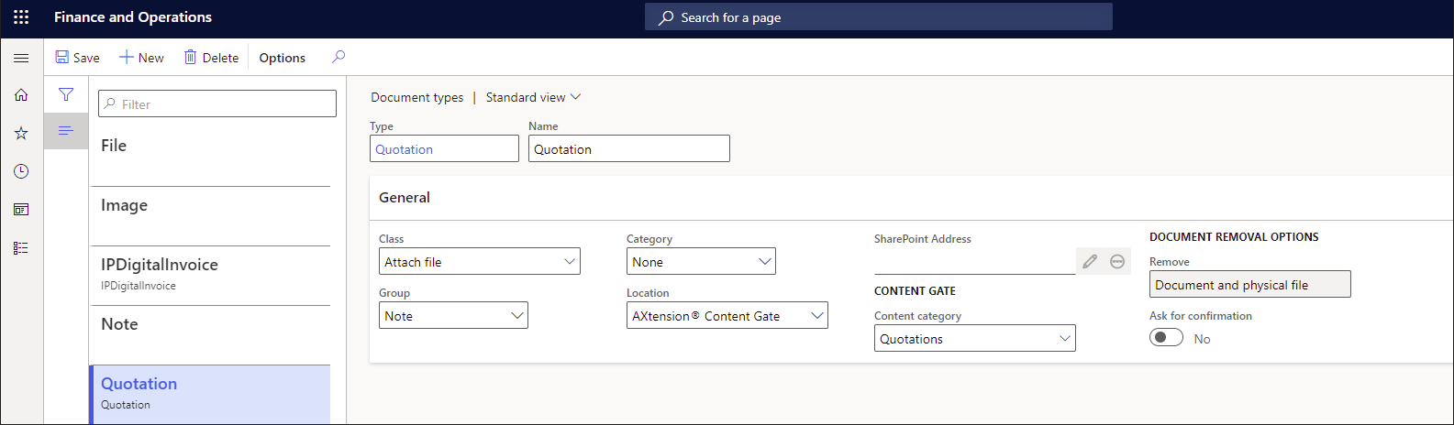Open Workspaces icon in sidebar
This screenshot has width=1454, height=425.
coord(21,210)
